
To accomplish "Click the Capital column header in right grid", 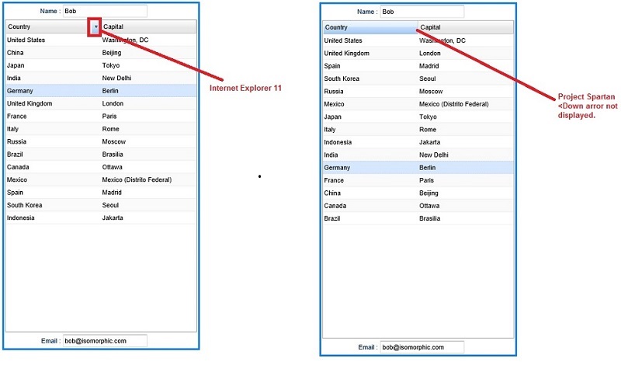I will [465, 27].
